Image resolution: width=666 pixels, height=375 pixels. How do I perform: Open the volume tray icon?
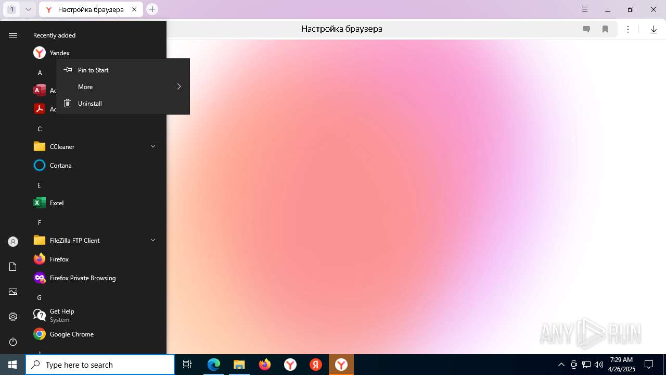pos(598,365)
